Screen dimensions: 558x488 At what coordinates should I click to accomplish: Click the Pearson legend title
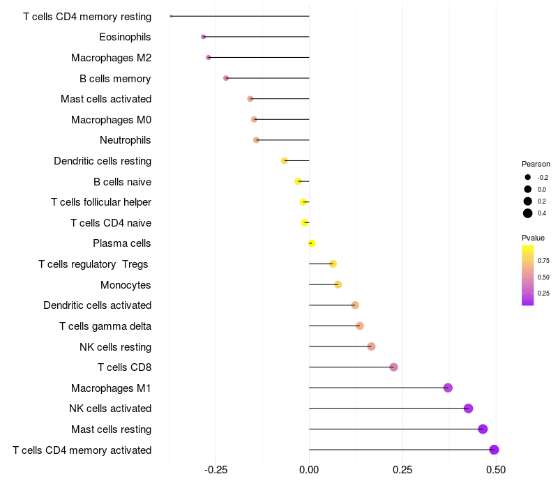536,164
